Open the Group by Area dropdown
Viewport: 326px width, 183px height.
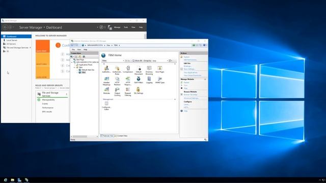160,60
